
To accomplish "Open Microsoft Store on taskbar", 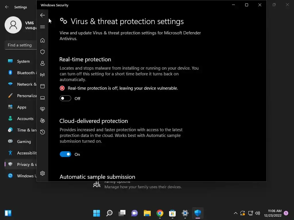I will click(x=172, y=213).
